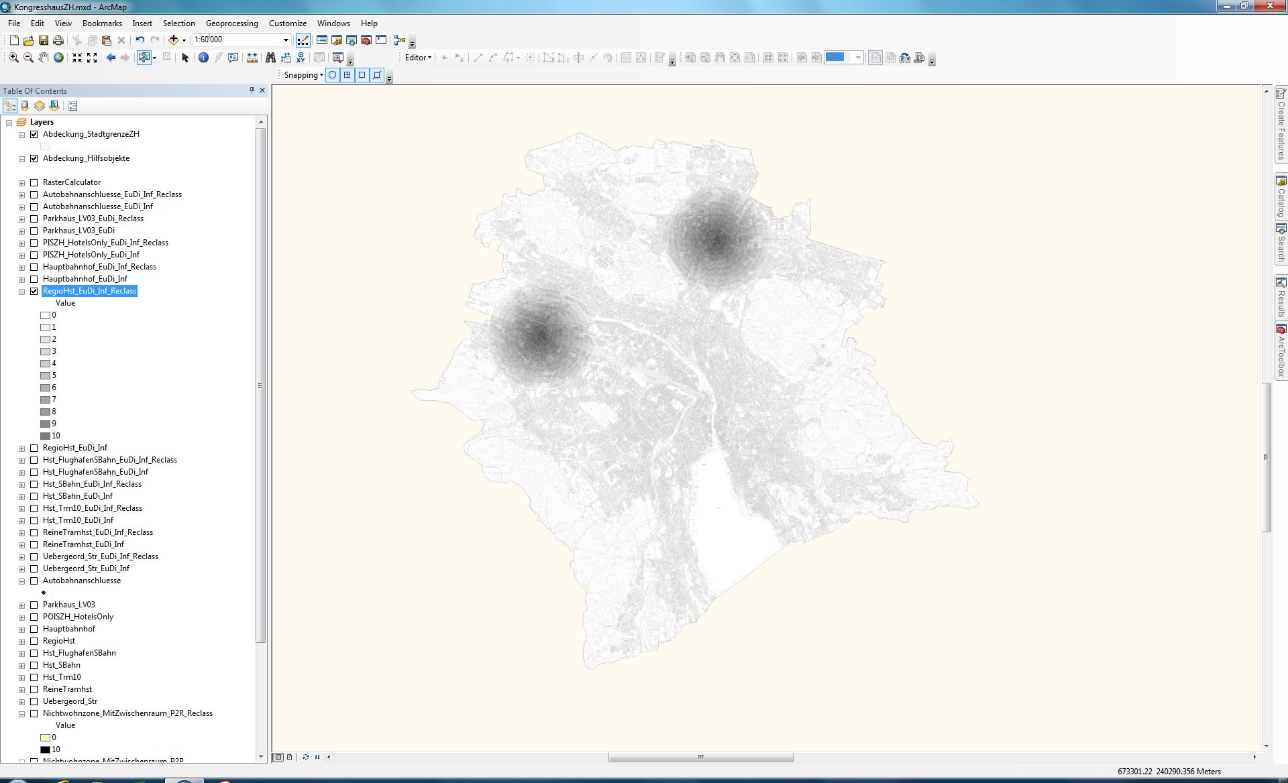1288x783 pixels.
Task: Open the Bookmarks menu
Action: coord(102,23)
